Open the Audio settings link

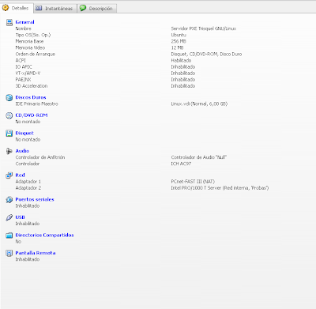[x=22, y=151]
